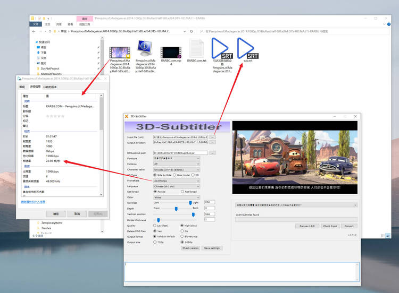The height and width of the screenshot is (293, 399).
Task: Click the 取消 button in properties dialog
Action: (x=77, y=214)
